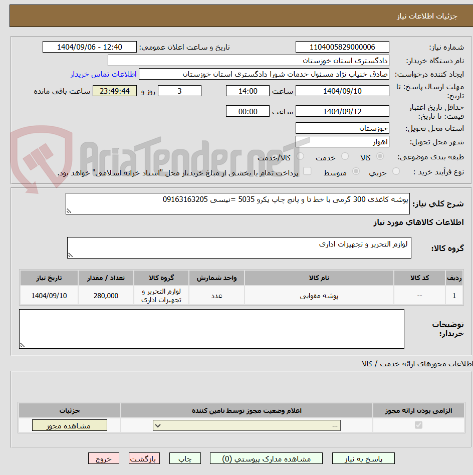Click the مشاهده مجوز button
The width and height of the screenshot is (473, 475).
click(69, 425)
